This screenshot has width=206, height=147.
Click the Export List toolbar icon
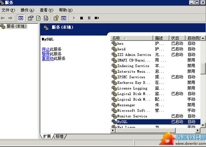(x=46, y=18)
